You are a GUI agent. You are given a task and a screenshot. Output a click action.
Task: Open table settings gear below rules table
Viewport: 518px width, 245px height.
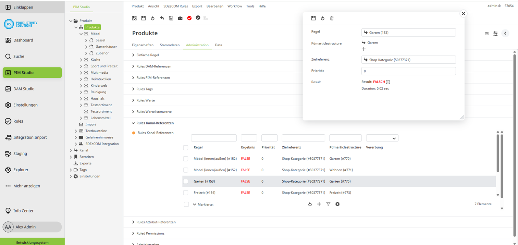tap(337, 204)
